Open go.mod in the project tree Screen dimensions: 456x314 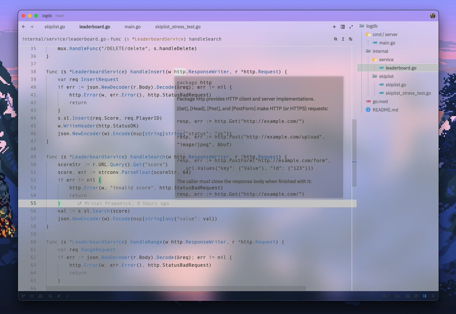pos(380,101)
